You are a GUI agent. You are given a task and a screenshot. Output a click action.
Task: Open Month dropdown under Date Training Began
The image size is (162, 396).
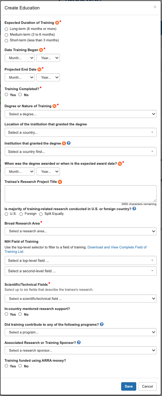(20, 58)
